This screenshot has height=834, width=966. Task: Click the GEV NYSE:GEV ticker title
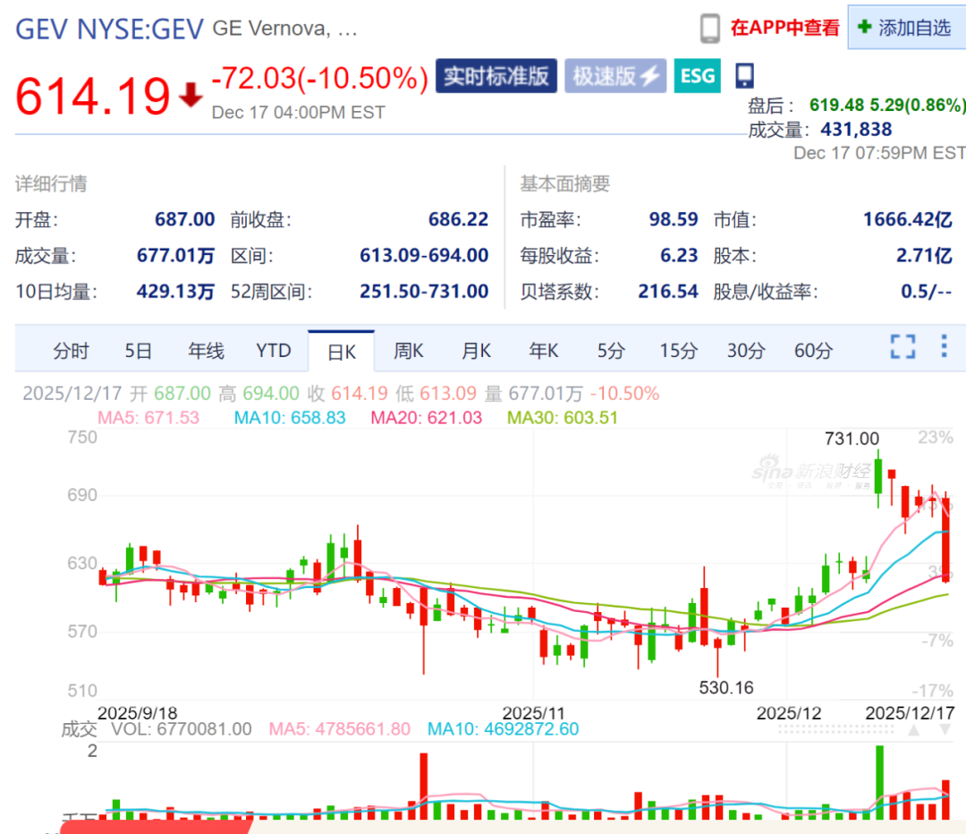coord(109,29)
